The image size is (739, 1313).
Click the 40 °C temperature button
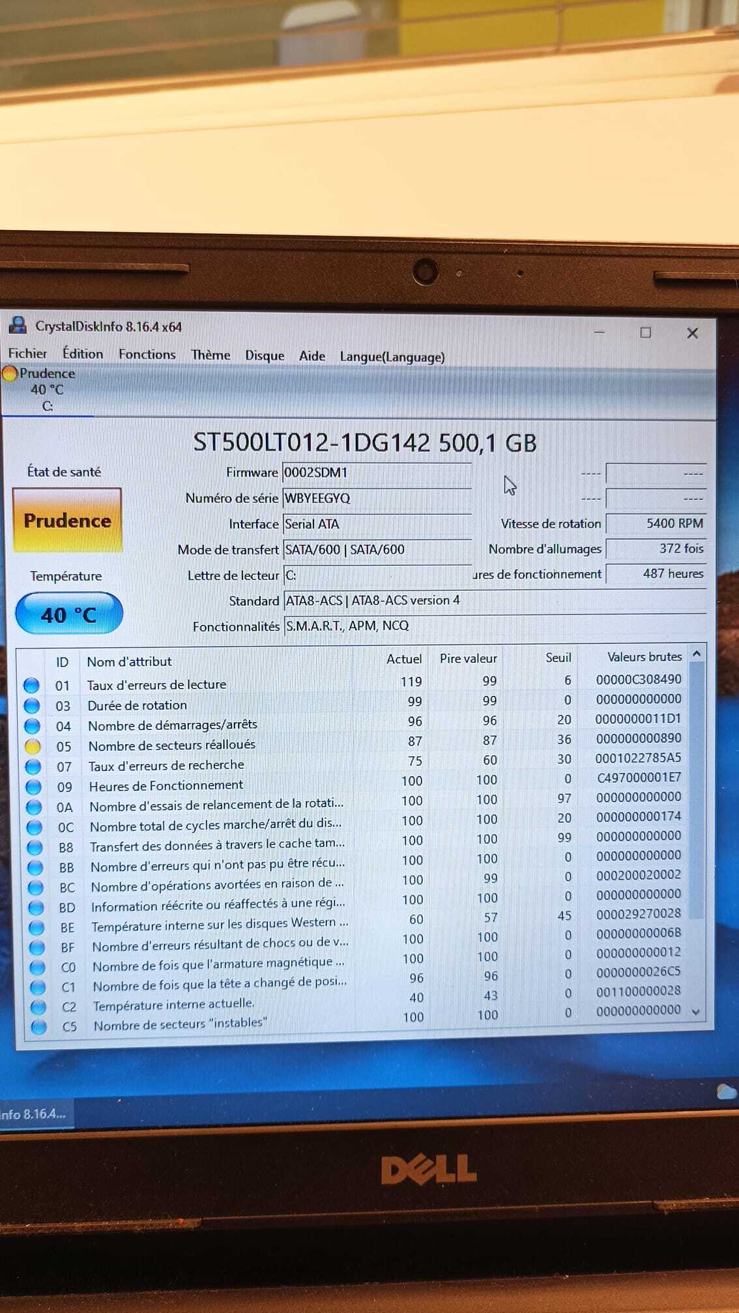click(x=68, y=614)
